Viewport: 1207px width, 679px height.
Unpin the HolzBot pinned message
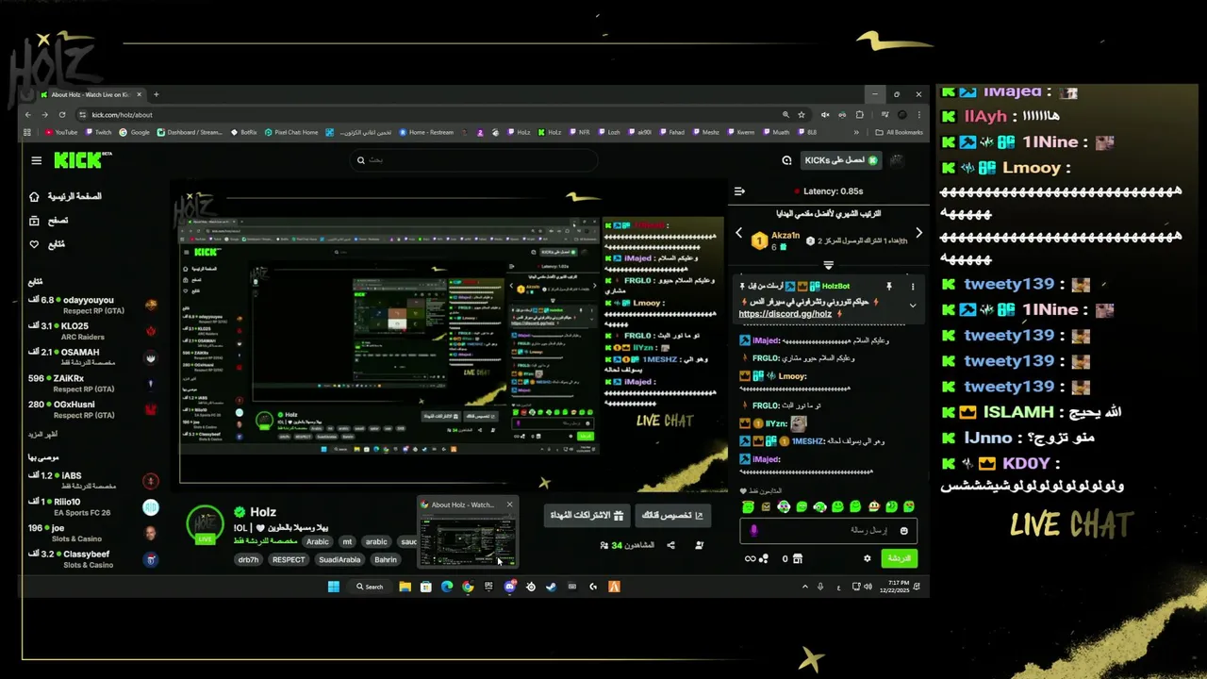coord(888,286)
